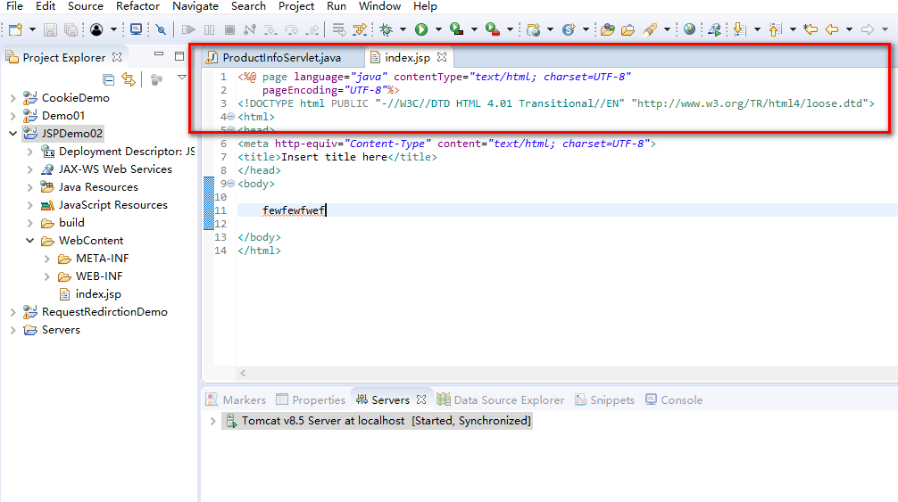Screen dimensions: 898x502
Task: Open the Web Browser globe icon
Action: (x=689, y=29)
